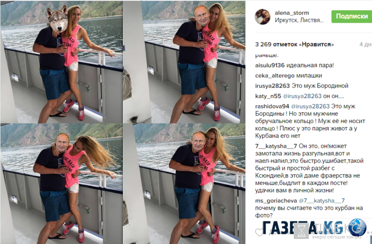
Task: Click the Подписки follow button
Action: click(x=352, y=16)
